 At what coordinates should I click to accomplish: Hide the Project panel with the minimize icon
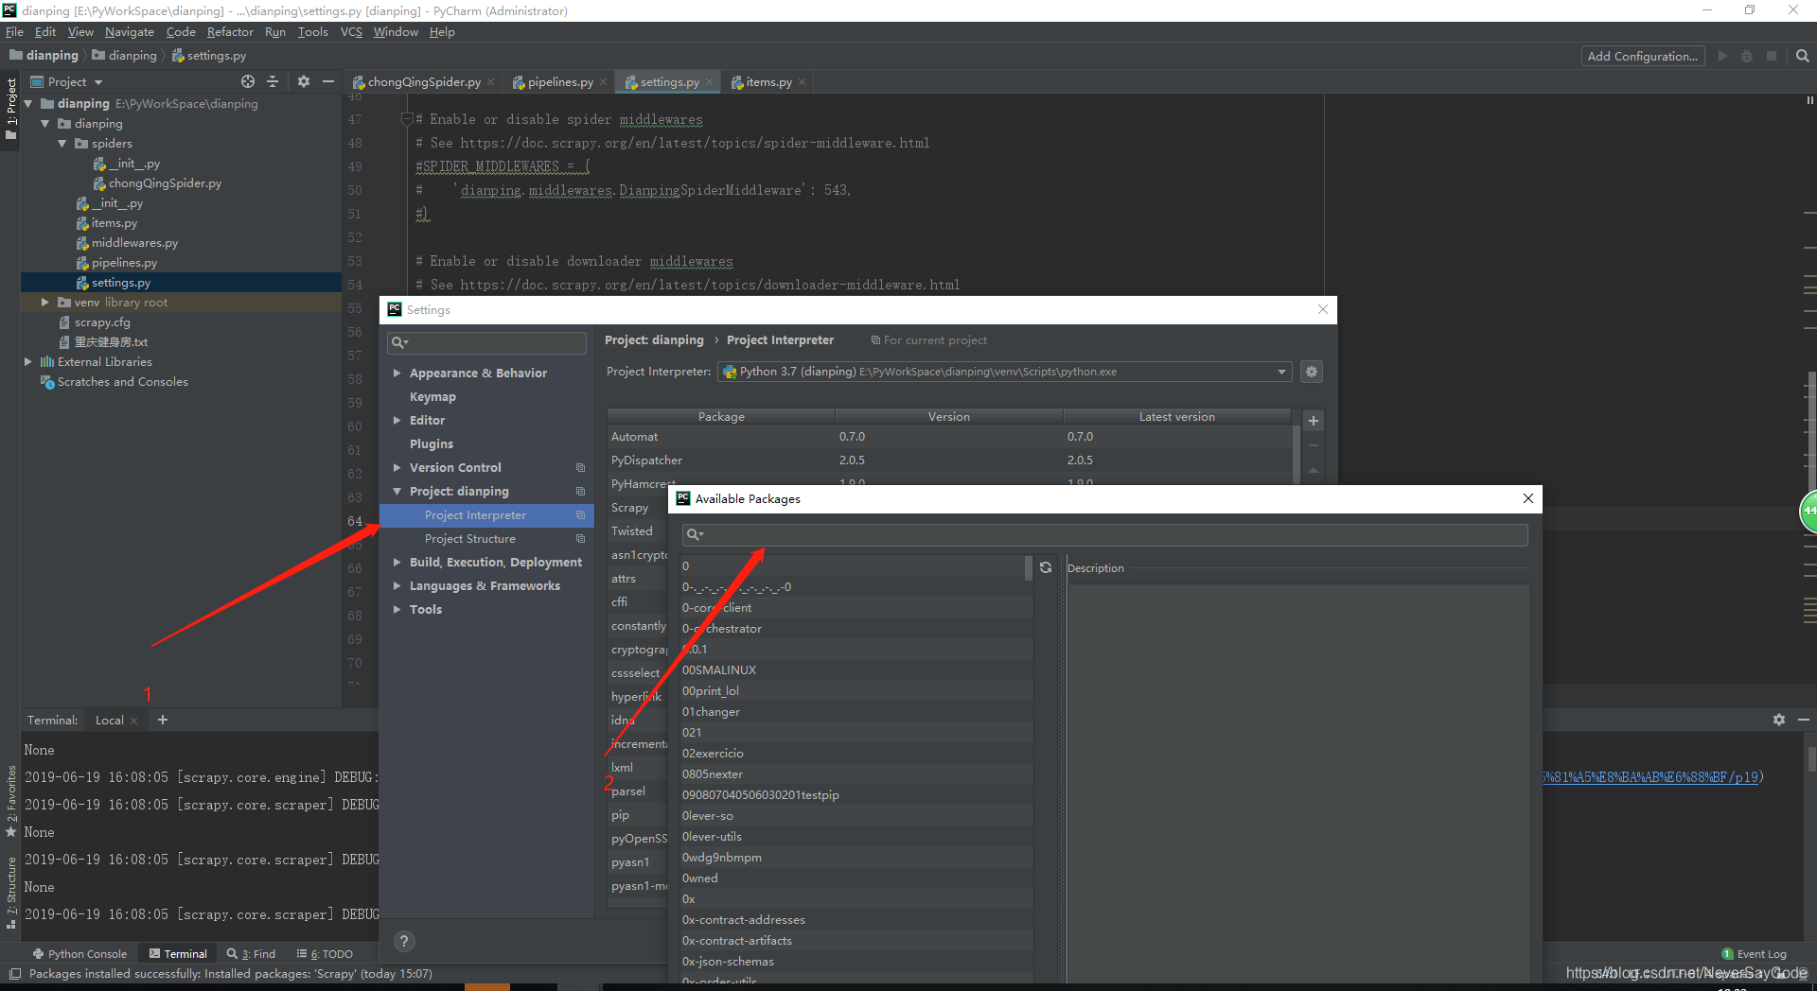328,82
